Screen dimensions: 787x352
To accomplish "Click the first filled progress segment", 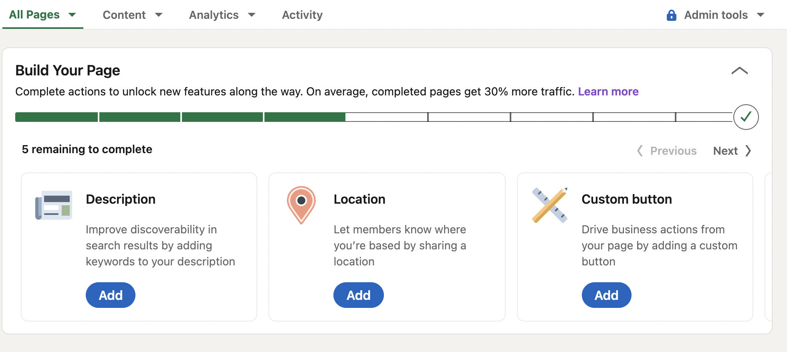I will (57, 117).
